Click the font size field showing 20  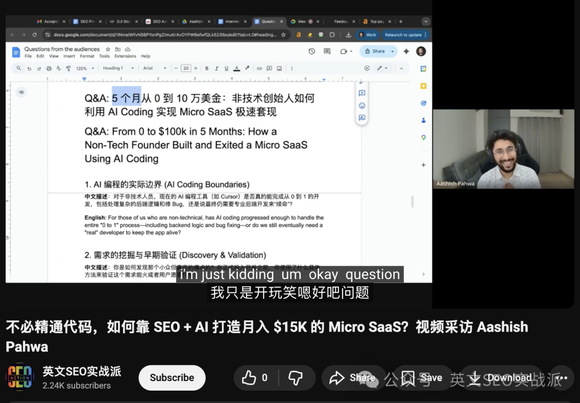pos(186,68)
